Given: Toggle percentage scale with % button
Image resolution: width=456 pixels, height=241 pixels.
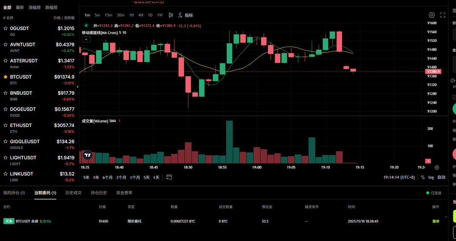Looking at the screenshot, I should (x=423, y=177).
